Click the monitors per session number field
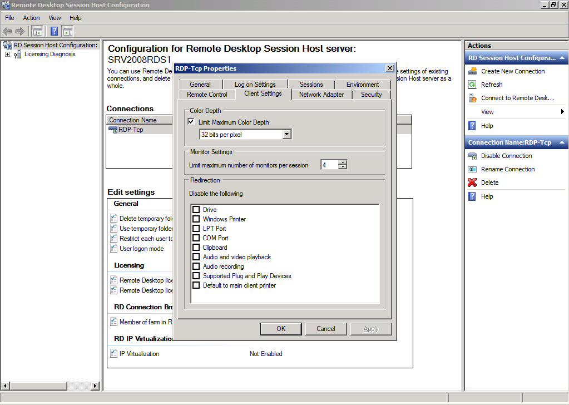 329,165
